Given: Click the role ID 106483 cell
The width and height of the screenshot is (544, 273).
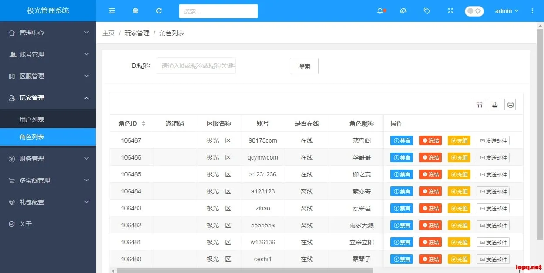Looking at the screenshot, I should point(131,208).
